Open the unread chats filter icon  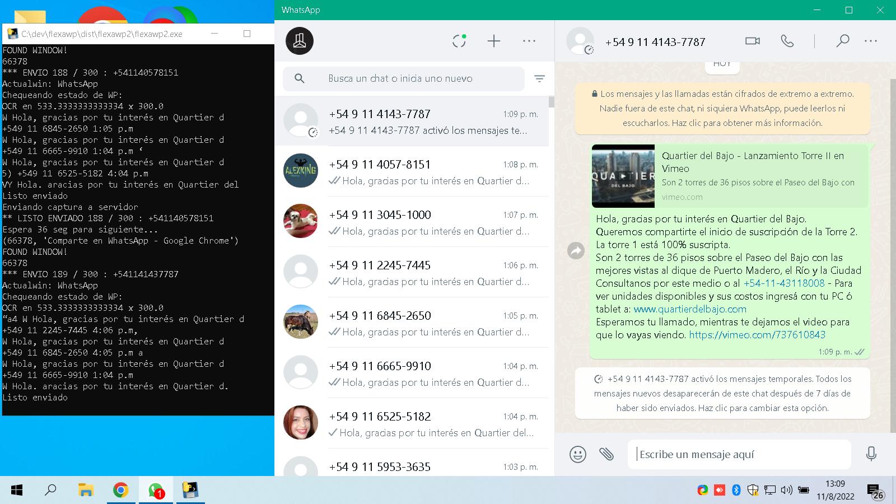click(539, 78)
